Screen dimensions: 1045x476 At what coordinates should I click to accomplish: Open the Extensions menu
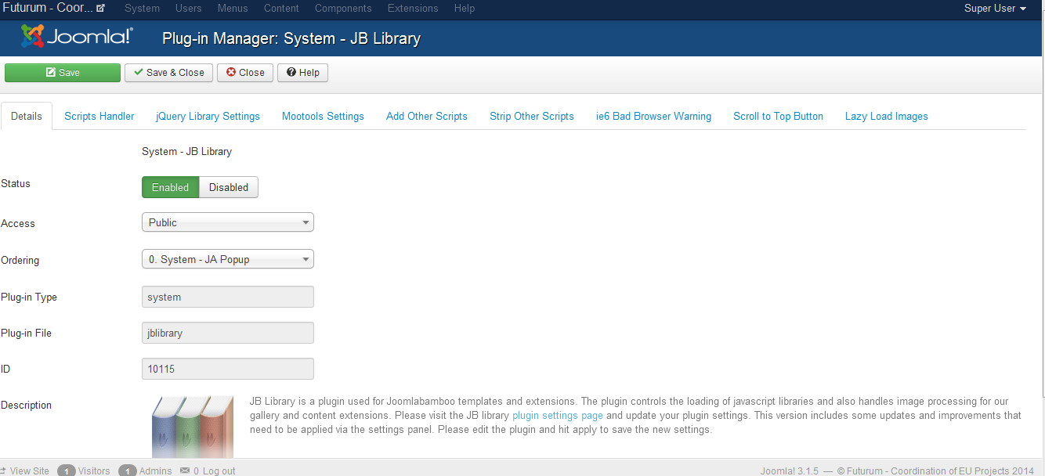tap(413, 9)
